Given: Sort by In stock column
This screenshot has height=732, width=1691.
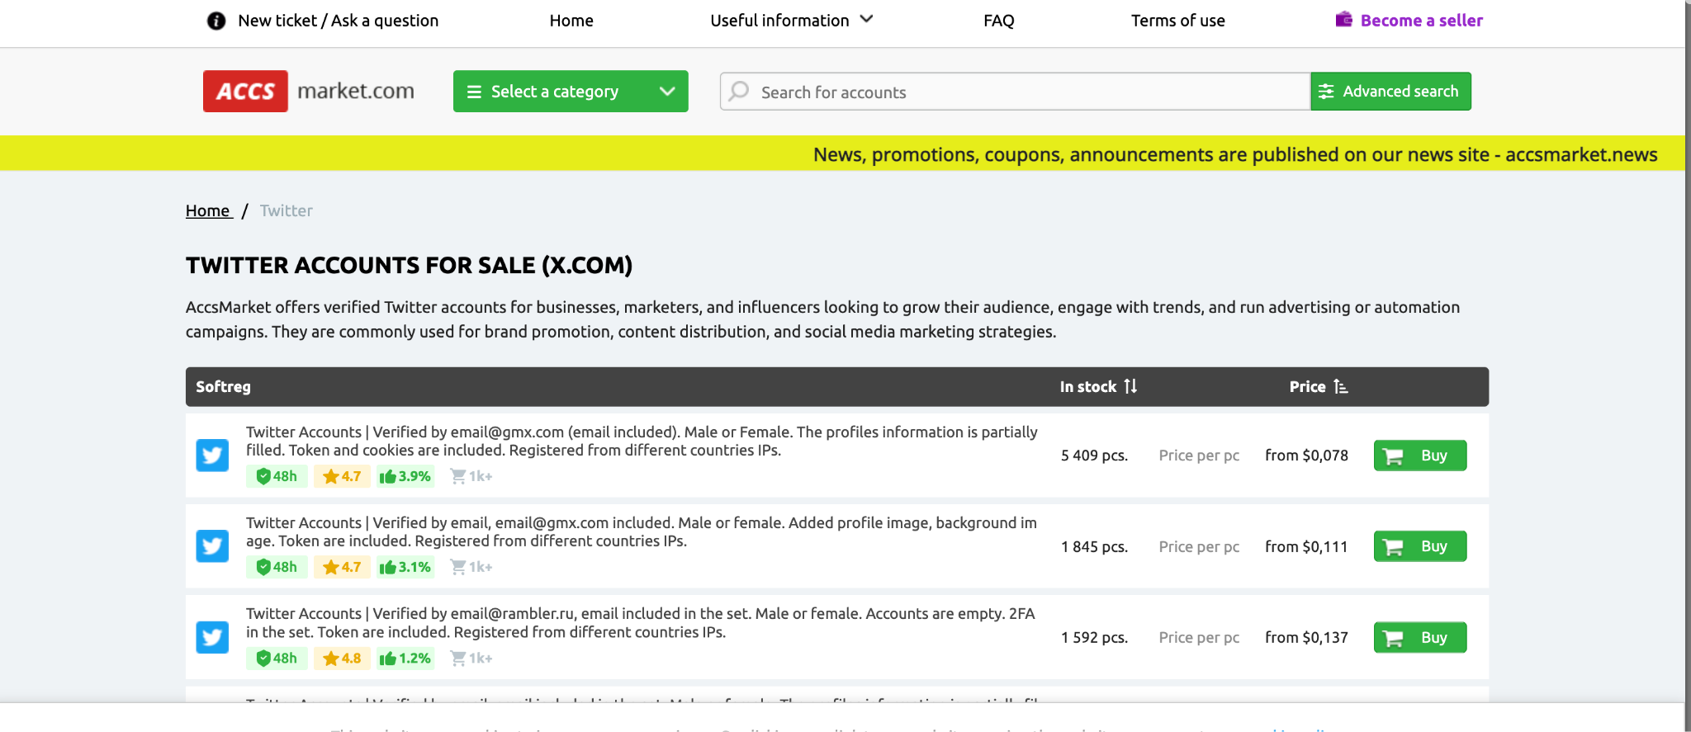Looking at the screenshot, I should (1098, 386).
